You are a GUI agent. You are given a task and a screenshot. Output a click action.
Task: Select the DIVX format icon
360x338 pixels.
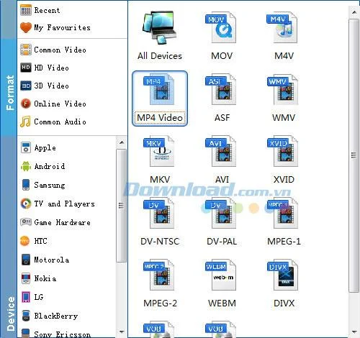tap(283, 275)
